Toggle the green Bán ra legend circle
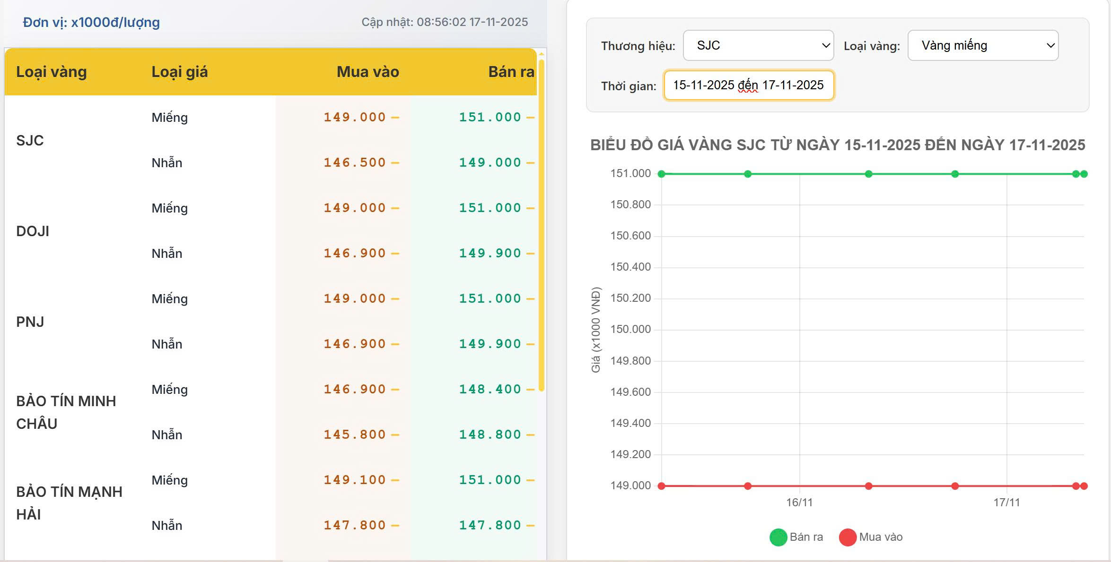Viewport: 1111px width, 562px height. pos(778,537)
